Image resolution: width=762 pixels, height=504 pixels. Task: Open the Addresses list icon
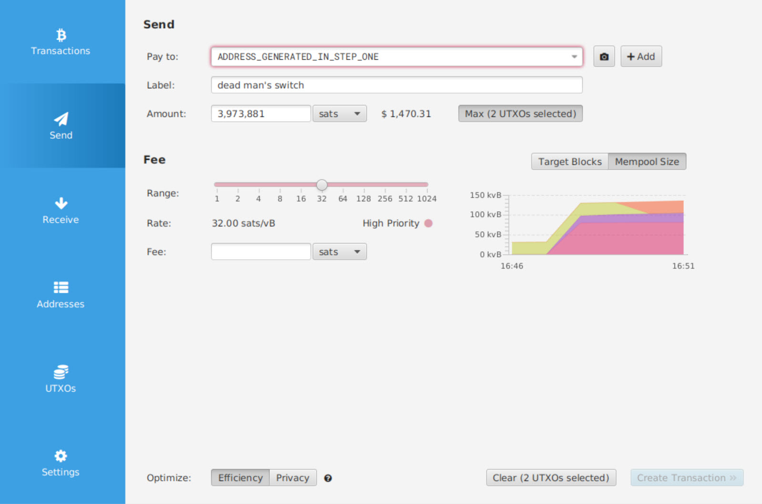(61, 287)
